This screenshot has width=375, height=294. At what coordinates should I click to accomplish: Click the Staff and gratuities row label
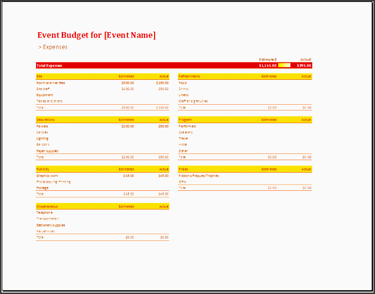coord(193,101)
